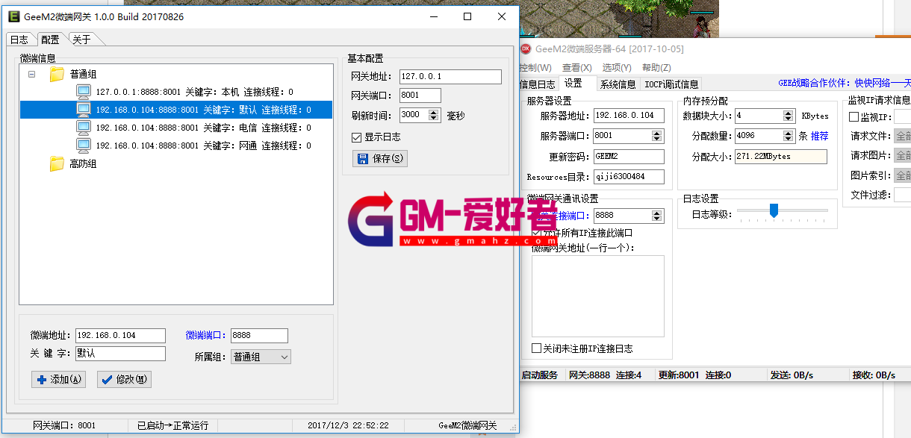Focus the 微端地址 input field

120,336
